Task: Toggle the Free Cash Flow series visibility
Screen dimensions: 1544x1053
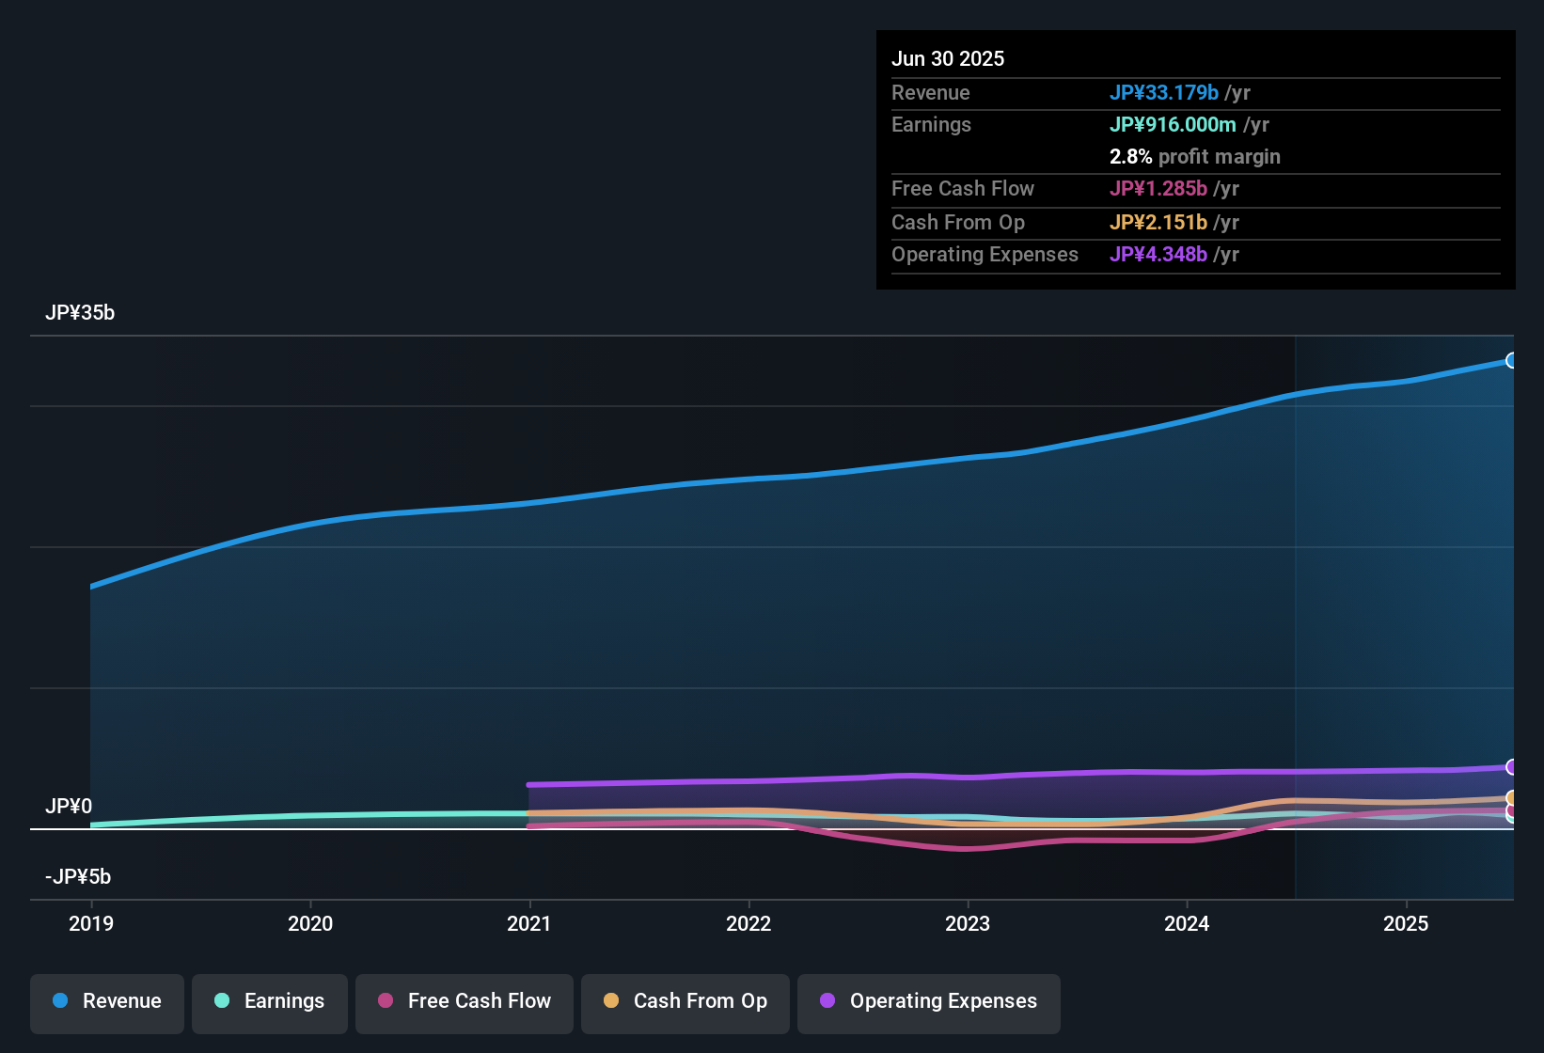Action: [464, 1001]
